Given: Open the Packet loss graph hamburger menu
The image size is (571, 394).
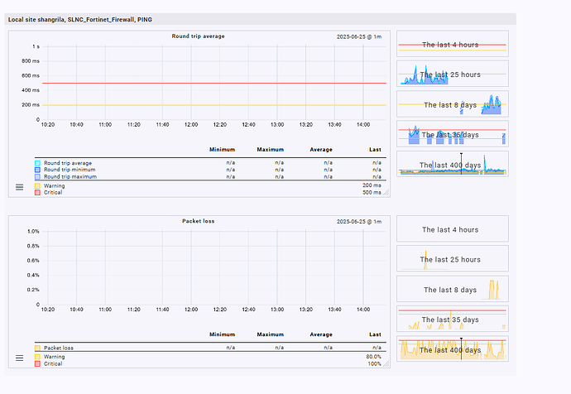Looking at the screenshot, I should click(x=20, y=358).
